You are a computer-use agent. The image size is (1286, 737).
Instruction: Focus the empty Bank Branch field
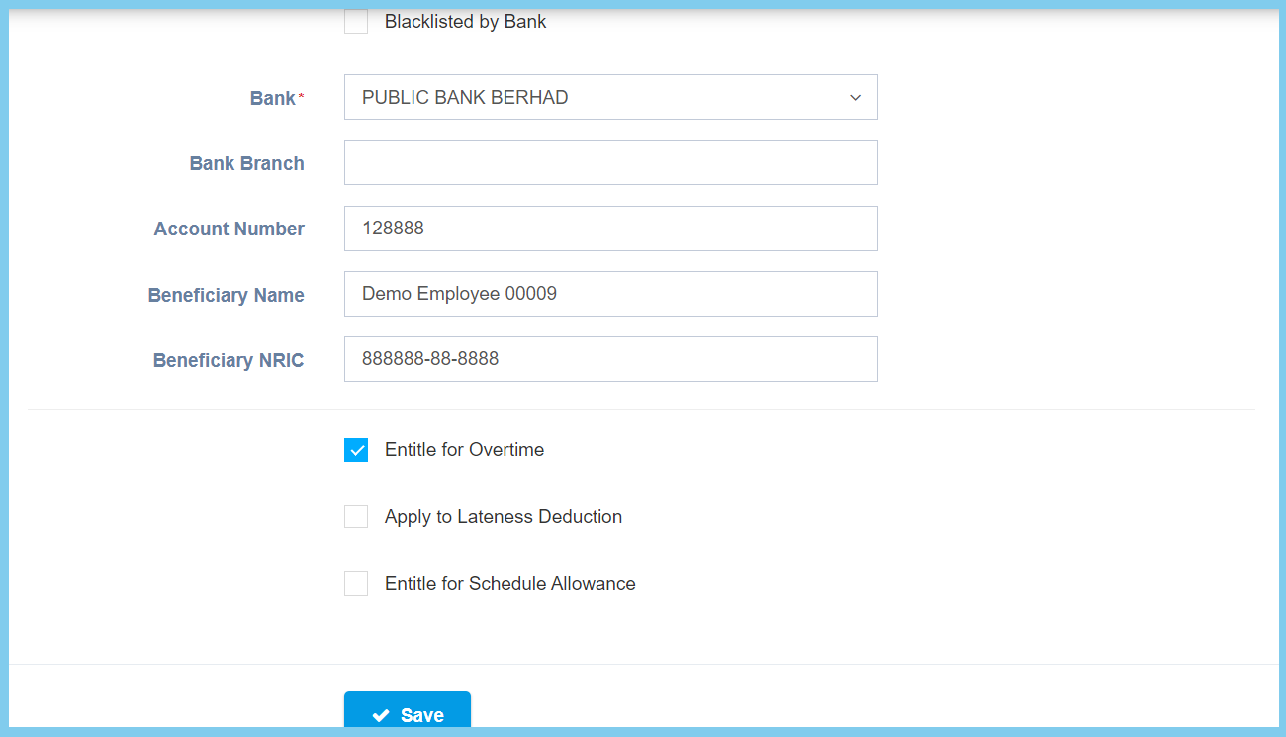point(610,162)
